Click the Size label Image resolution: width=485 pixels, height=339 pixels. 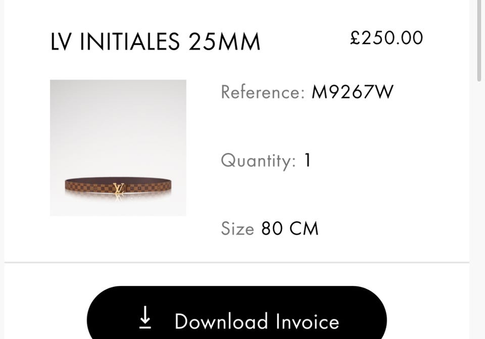pos(237,228)
